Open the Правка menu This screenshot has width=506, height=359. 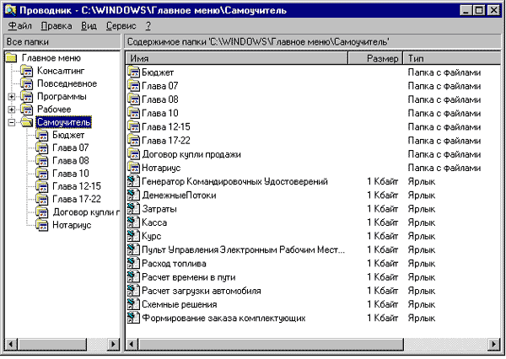click(57, 26)
